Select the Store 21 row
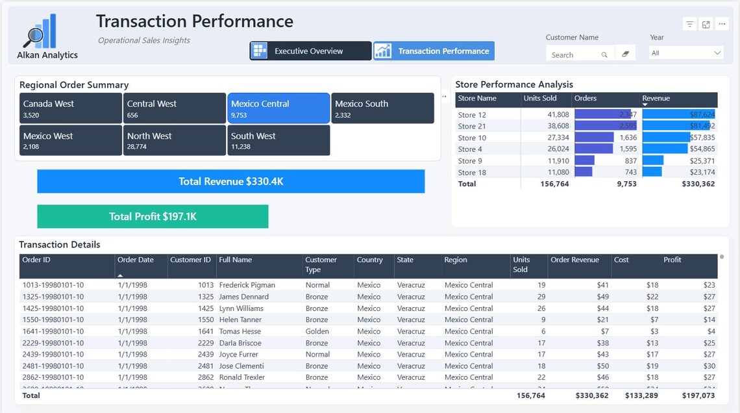The height and width of the screenshot is (413, 740). pos(586,126)
